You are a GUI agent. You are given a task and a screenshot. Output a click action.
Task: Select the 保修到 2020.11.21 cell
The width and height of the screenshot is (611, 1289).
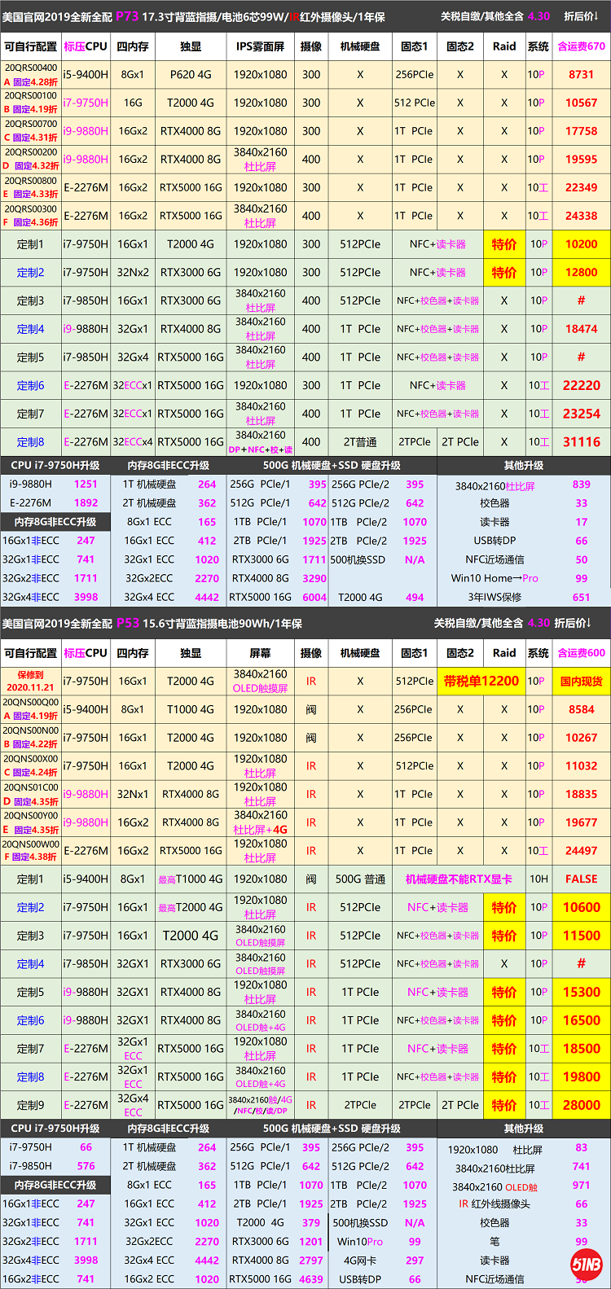point(30,681)
